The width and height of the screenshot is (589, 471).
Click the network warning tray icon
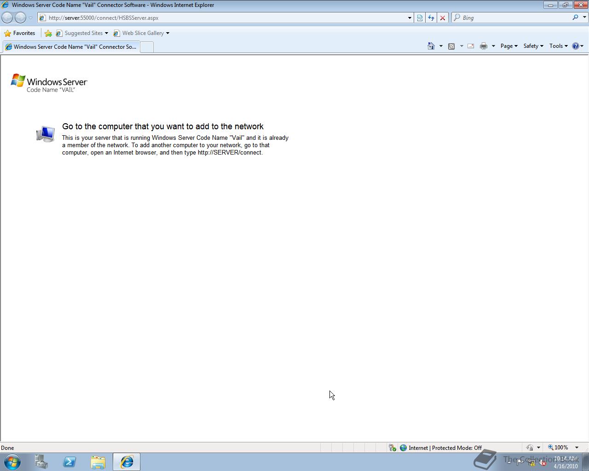pos(531,463)
